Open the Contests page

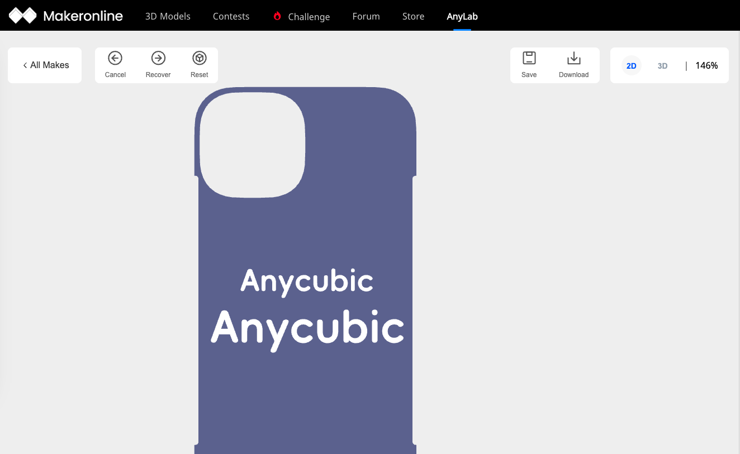(x=231, y=16)
